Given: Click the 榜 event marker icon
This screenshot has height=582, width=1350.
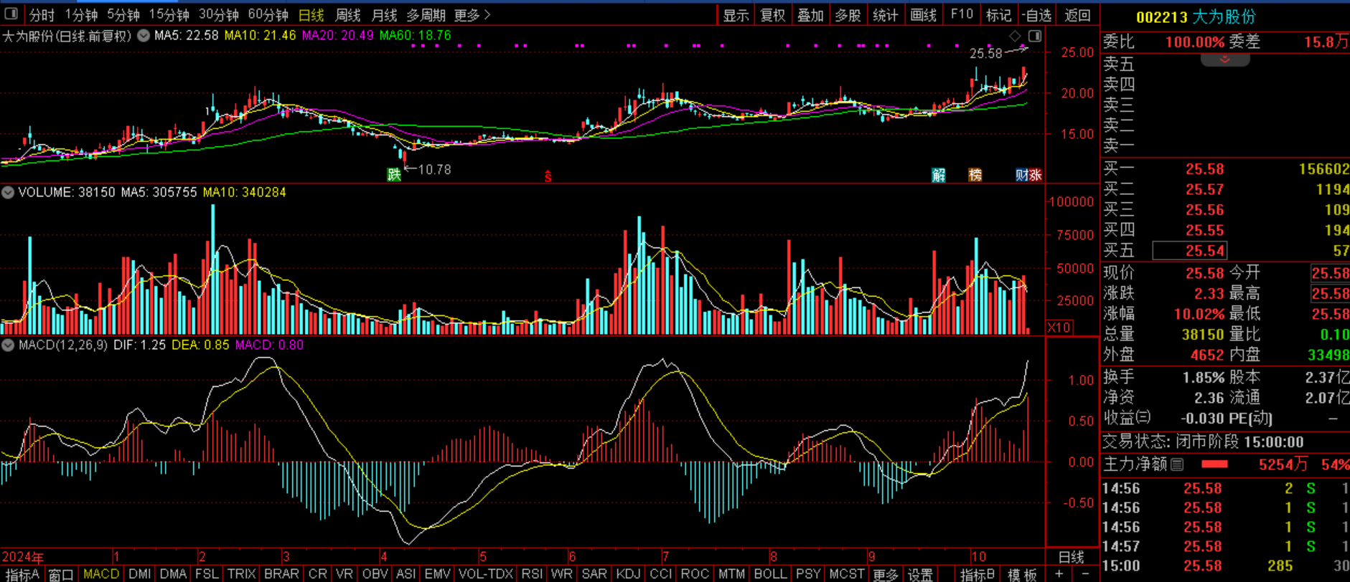Looking at the screenshot, I should (x=975, y=175).
